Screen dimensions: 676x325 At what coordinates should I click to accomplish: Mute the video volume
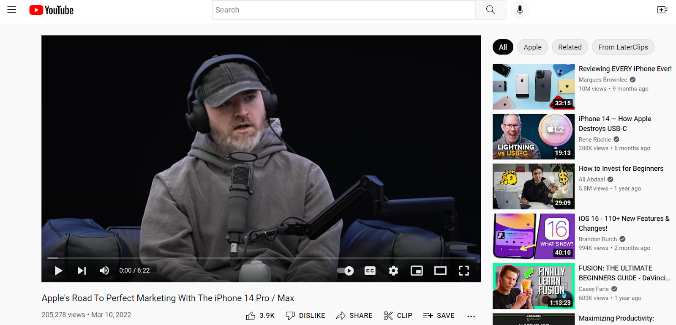[x=104, y=270]
